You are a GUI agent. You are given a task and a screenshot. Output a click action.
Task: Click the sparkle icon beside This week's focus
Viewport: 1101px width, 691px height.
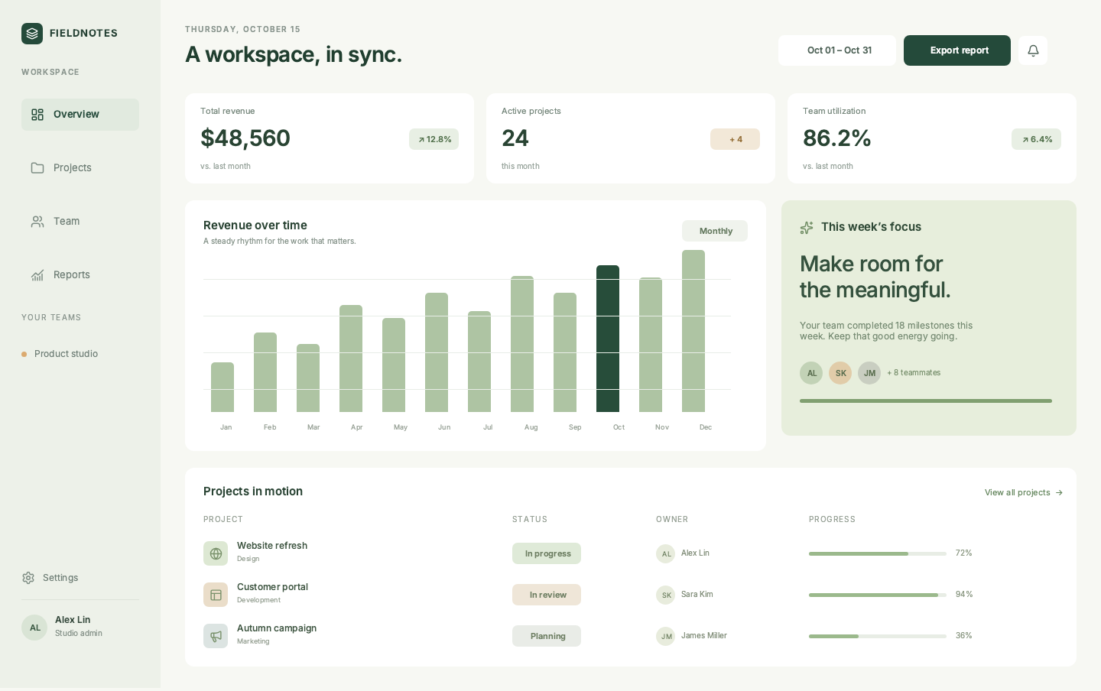click(807, 227)
